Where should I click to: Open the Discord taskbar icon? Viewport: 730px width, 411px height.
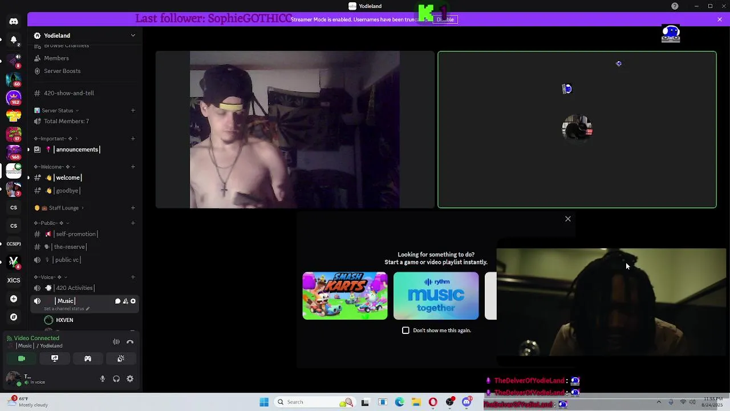[x=467, y=402]
